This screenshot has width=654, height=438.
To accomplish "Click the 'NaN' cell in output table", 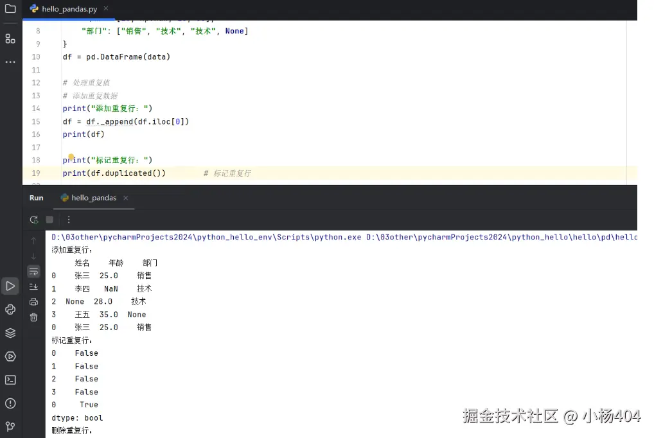I will [x=111, y=288].
